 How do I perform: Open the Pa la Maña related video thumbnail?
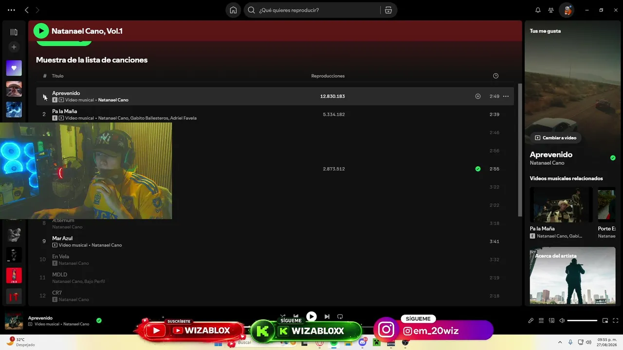tap(561, 205)
